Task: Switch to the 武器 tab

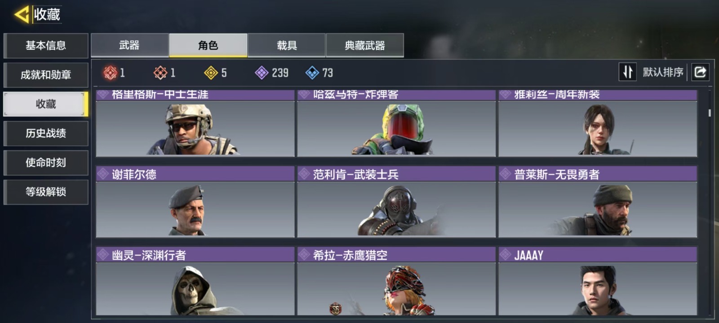Action: pos(129,45)
